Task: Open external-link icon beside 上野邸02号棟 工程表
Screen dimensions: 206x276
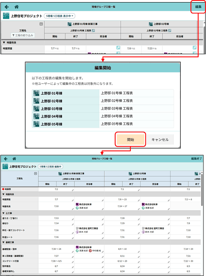Action: pos(170,30)
